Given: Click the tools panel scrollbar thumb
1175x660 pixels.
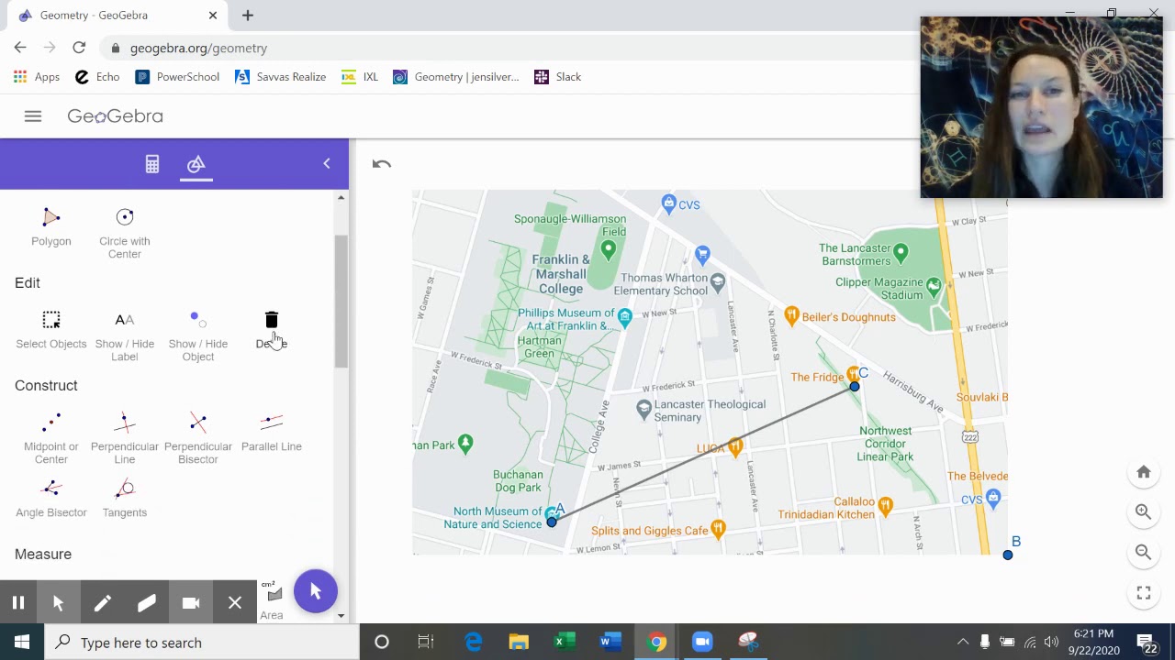Looking at the screenshot, I should coord(341,301).
